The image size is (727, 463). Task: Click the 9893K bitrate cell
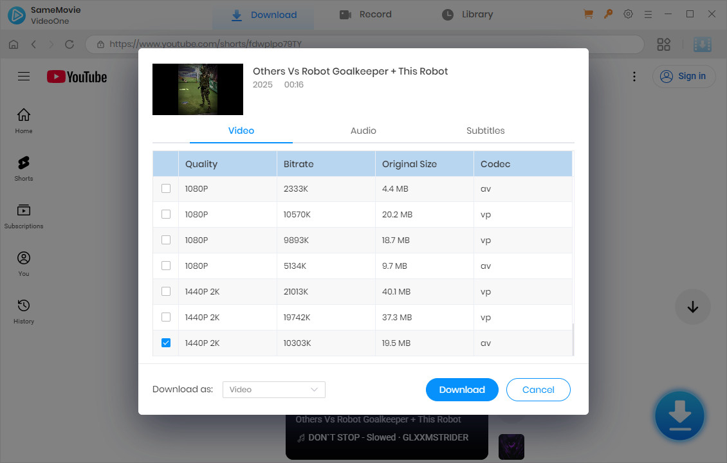click(x=326, y=240)
